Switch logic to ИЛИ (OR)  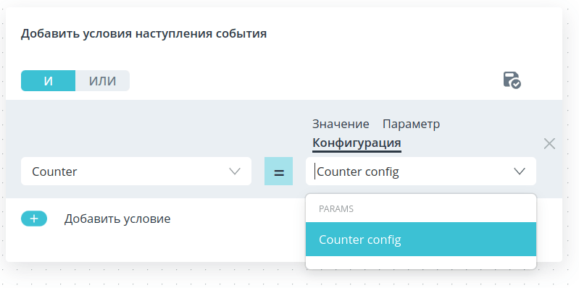[103, 81]
